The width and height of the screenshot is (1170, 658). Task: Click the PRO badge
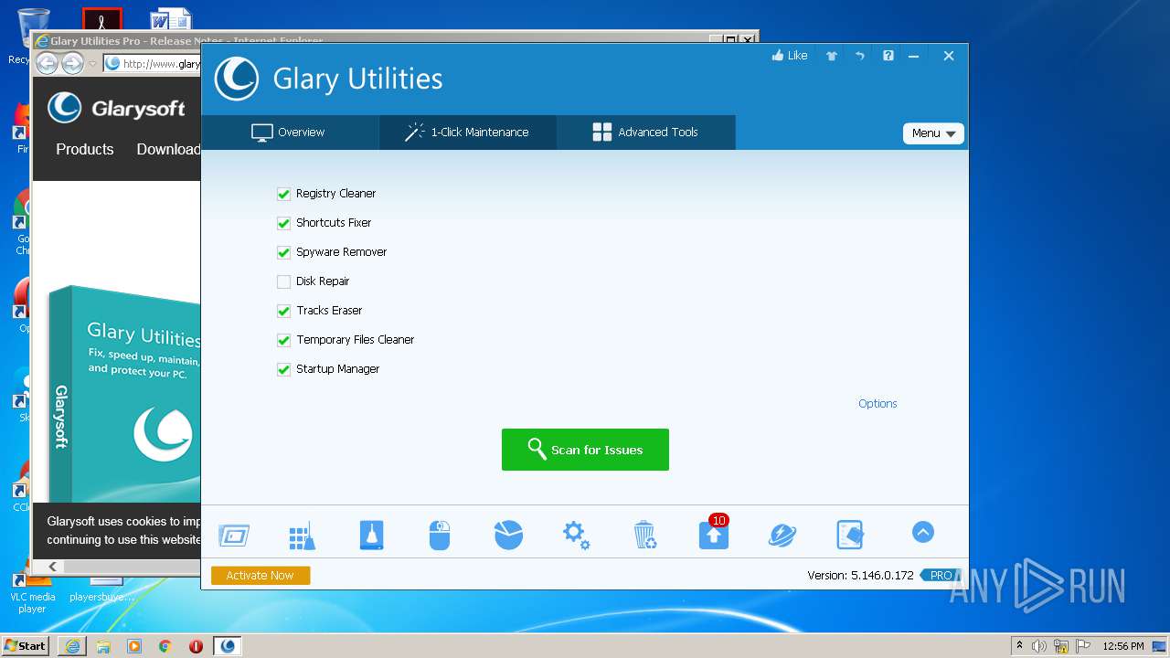[x=941, y=576]
